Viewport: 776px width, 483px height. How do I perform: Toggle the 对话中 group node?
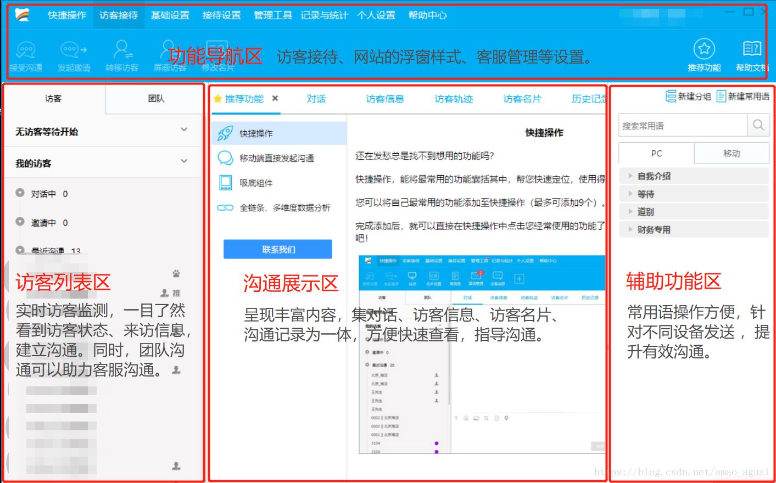pyautogui.click(x=20, y=193)
